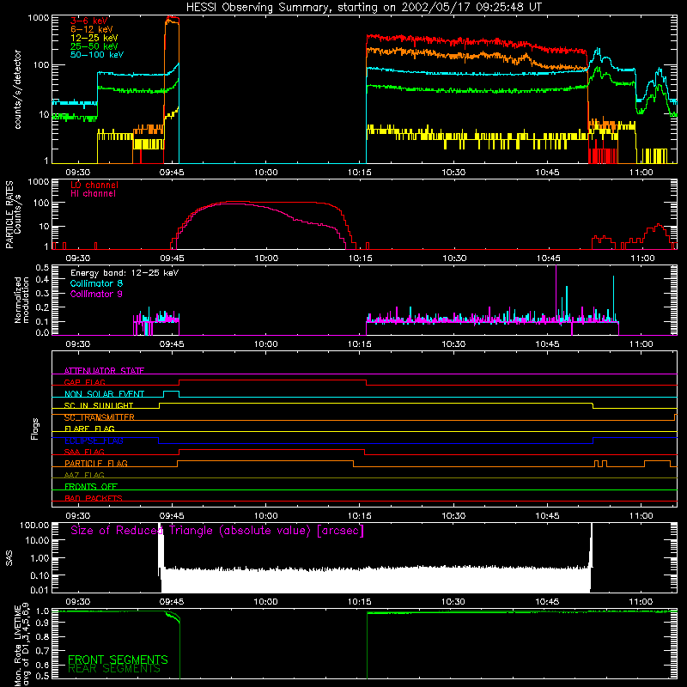
Task: Click 11:00 tick under the counts panel
Action: [641, 173]
